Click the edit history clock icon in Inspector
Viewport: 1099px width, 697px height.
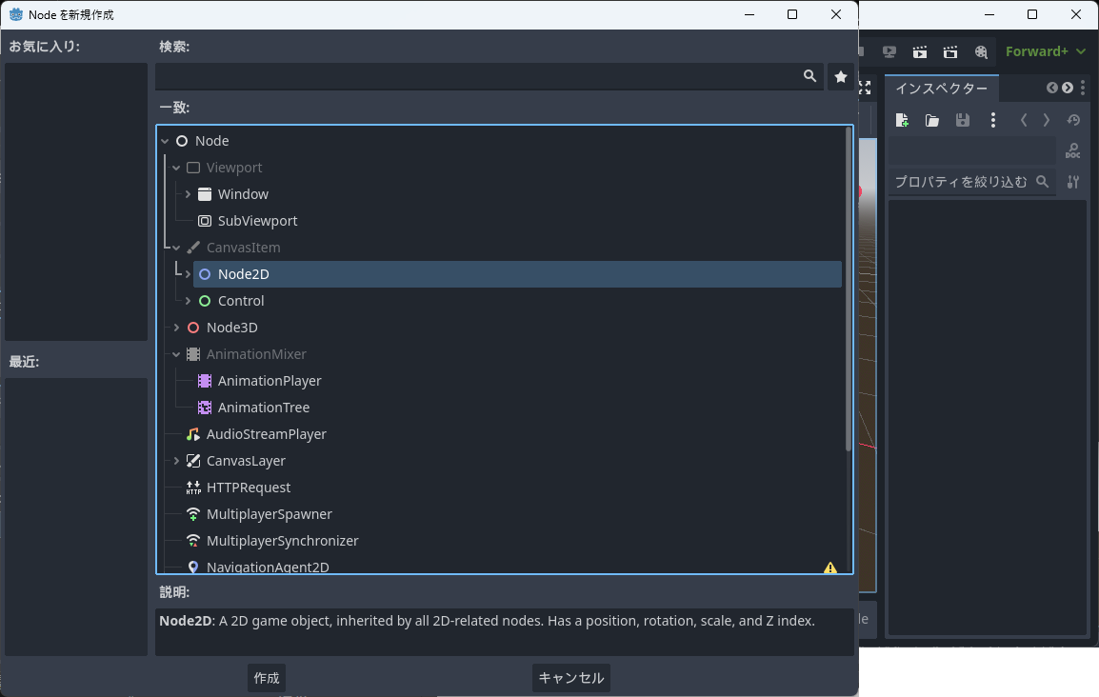(1073, 119)
